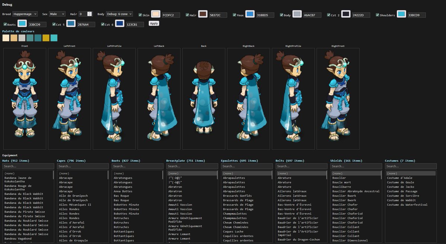Open the Cst 6 navy color swatch

[x=119, y=23]
